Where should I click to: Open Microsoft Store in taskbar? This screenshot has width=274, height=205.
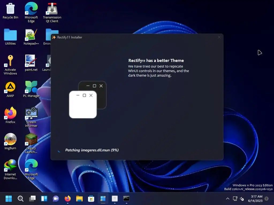point(91,199)
